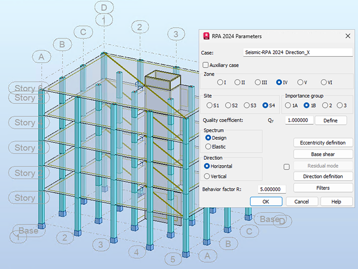Click the top grid bubble A
358x269 pixels.
pos(42,57)
